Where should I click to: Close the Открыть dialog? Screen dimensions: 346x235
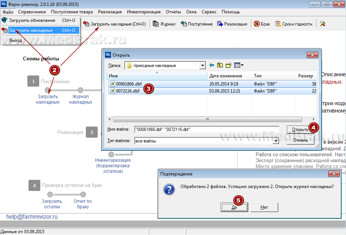pyautogui.click(x=312, y=55)
